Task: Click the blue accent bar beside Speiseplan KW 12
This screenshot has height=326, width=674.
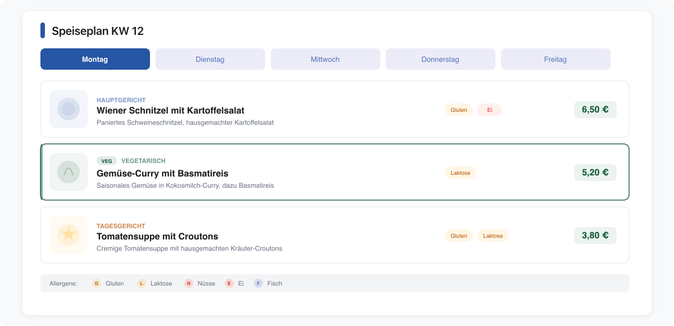Action: (x=42, y=31)
